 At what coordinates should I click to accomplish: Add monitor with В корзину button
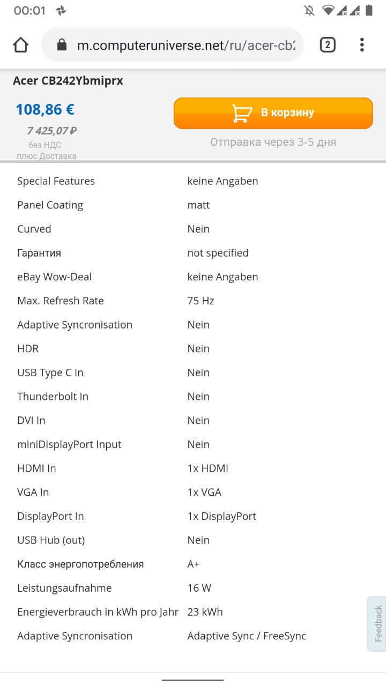pos(273,113)
